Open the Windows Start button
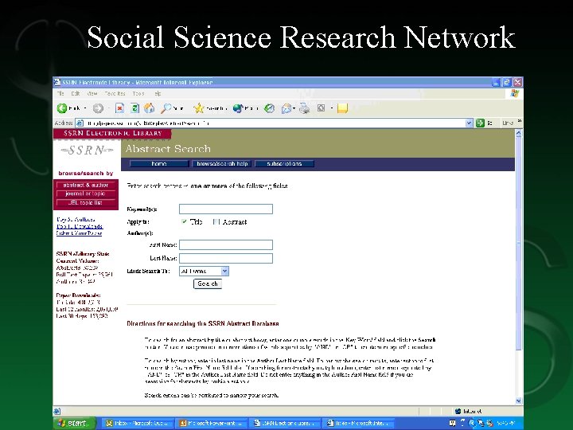 pyautogui.click(x=75, y=423)
